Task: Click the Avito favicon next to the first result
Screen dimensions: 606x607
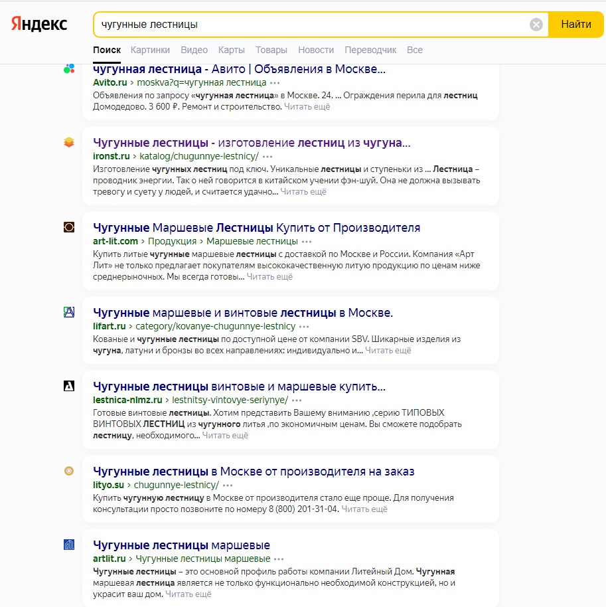Action: (x=69, y=69)
